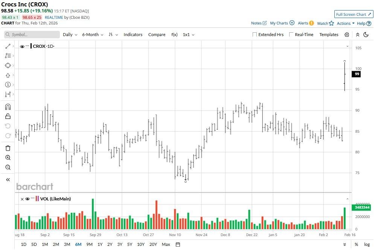This screenshot has width=375, height=250.
Task: Toggle the magnet snap mode
Action: (x=8, y=106)
